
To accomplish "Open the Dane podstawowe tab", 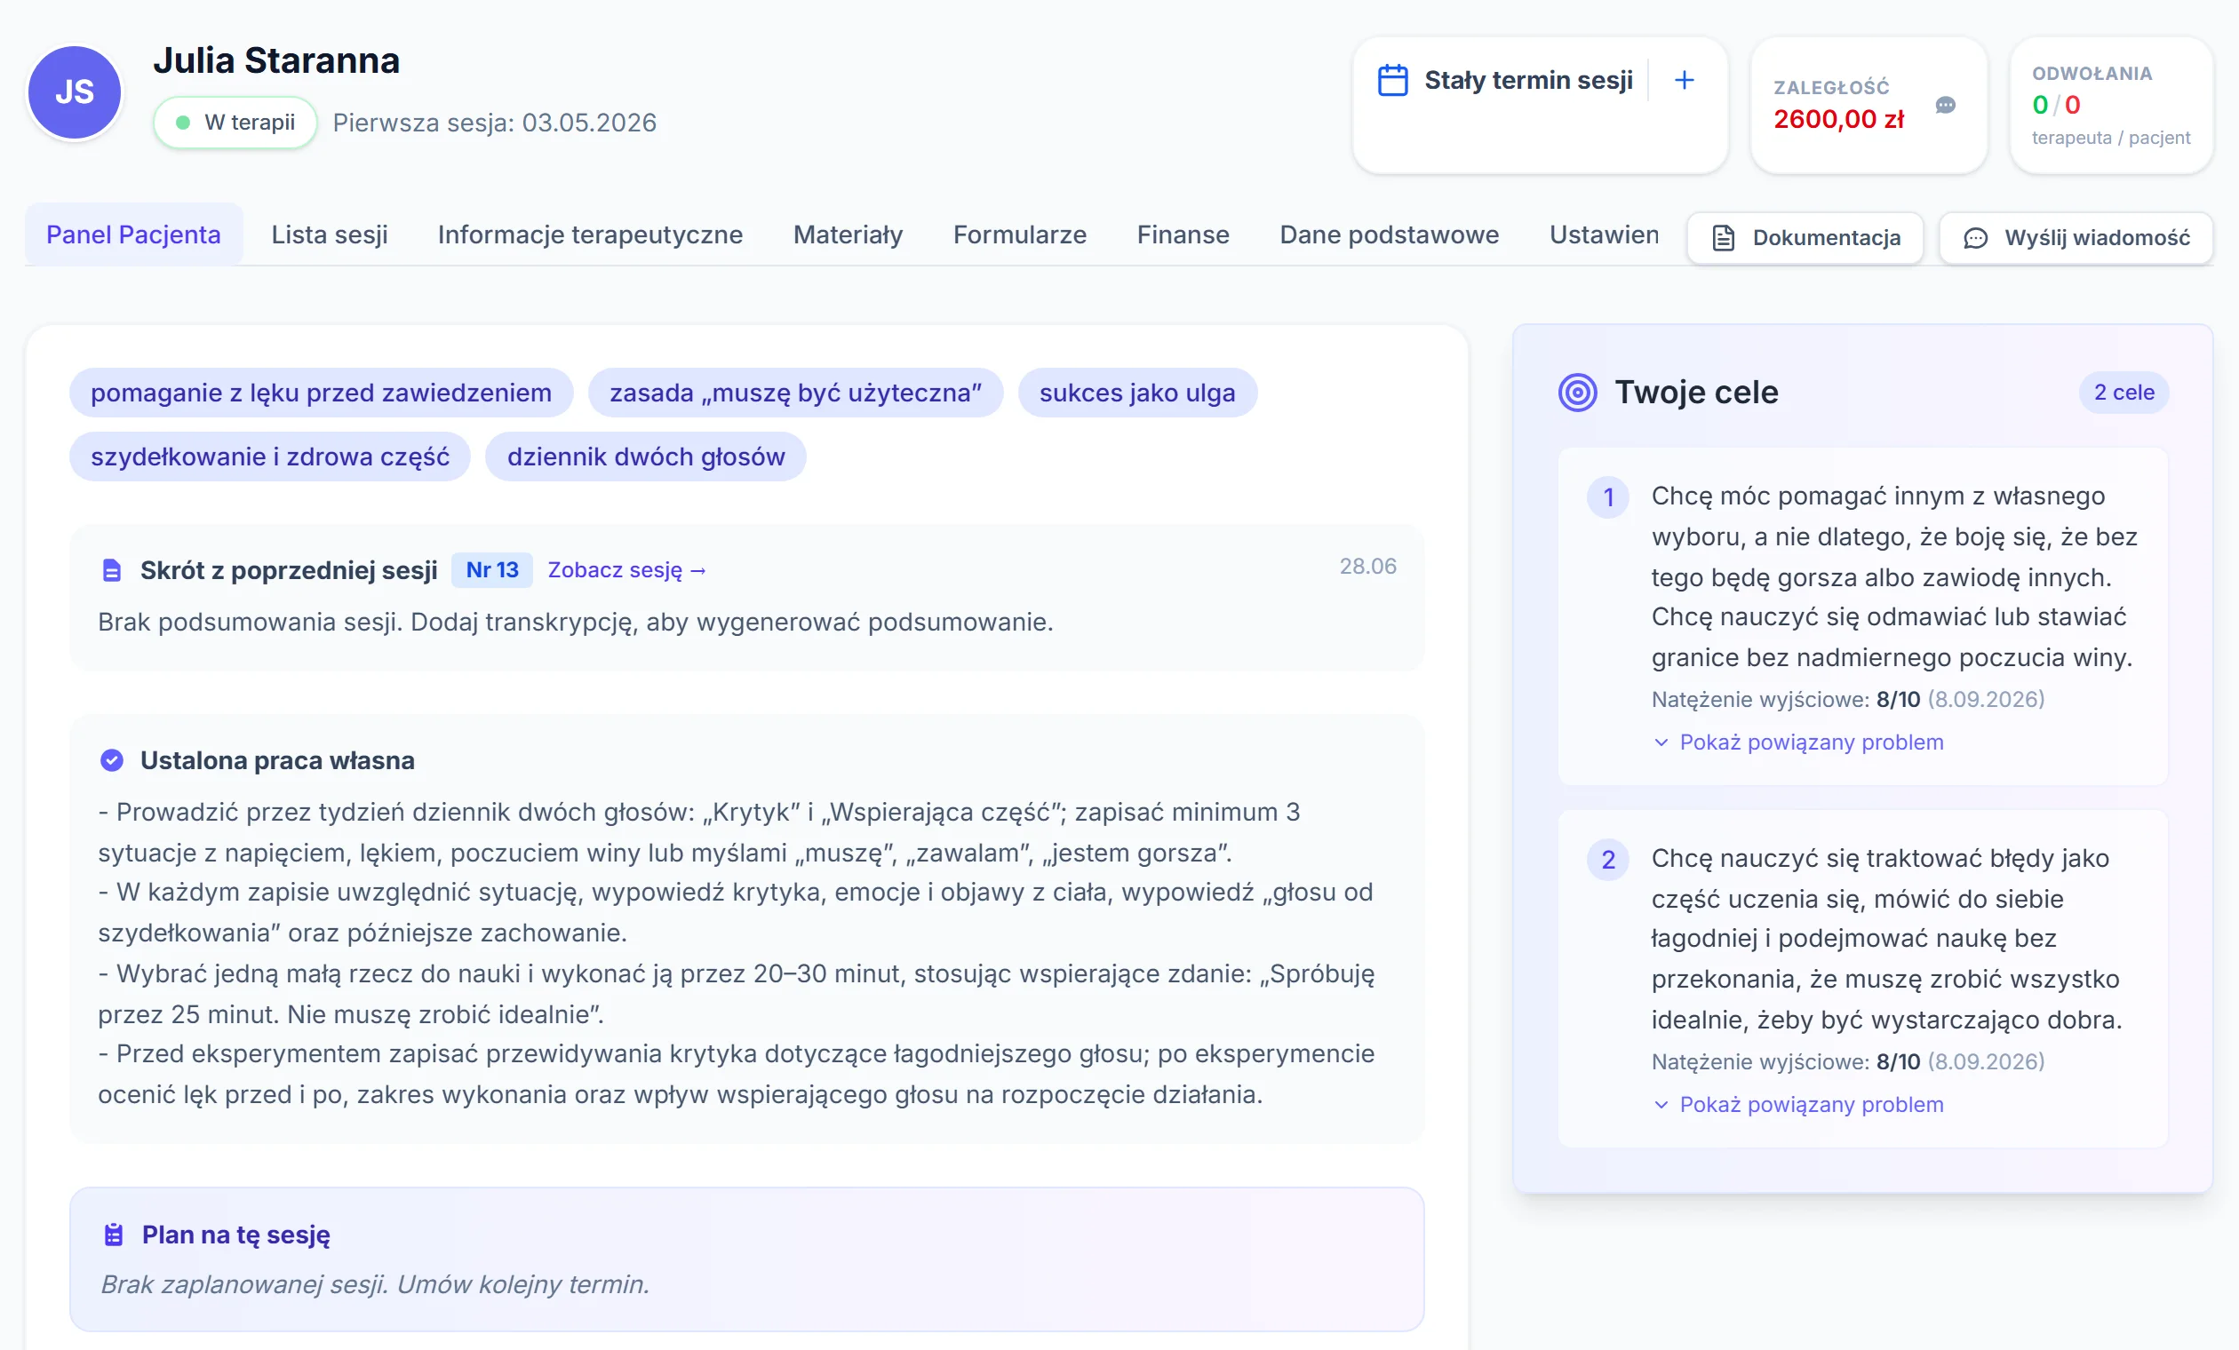I will (1390, 235).
